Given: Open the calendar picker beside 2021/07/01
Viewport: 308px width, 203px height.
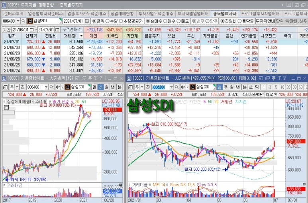Looking at the screenshot, I should pos(87,21).
